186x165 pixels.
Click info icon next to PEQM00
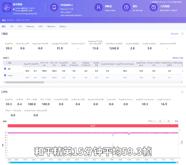coord(72,5)
